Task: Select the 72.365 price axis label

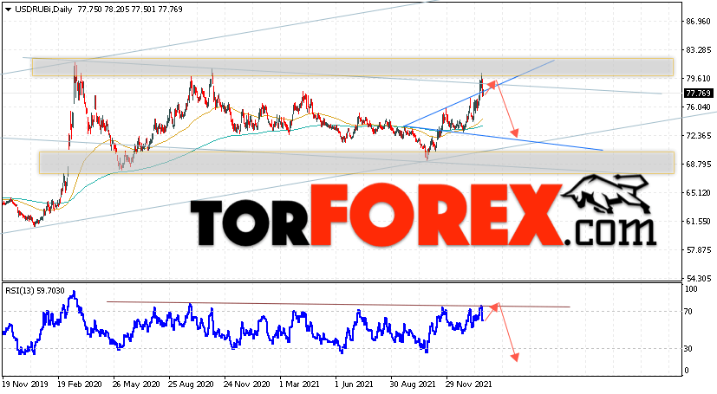Action: tap(698, 136)
